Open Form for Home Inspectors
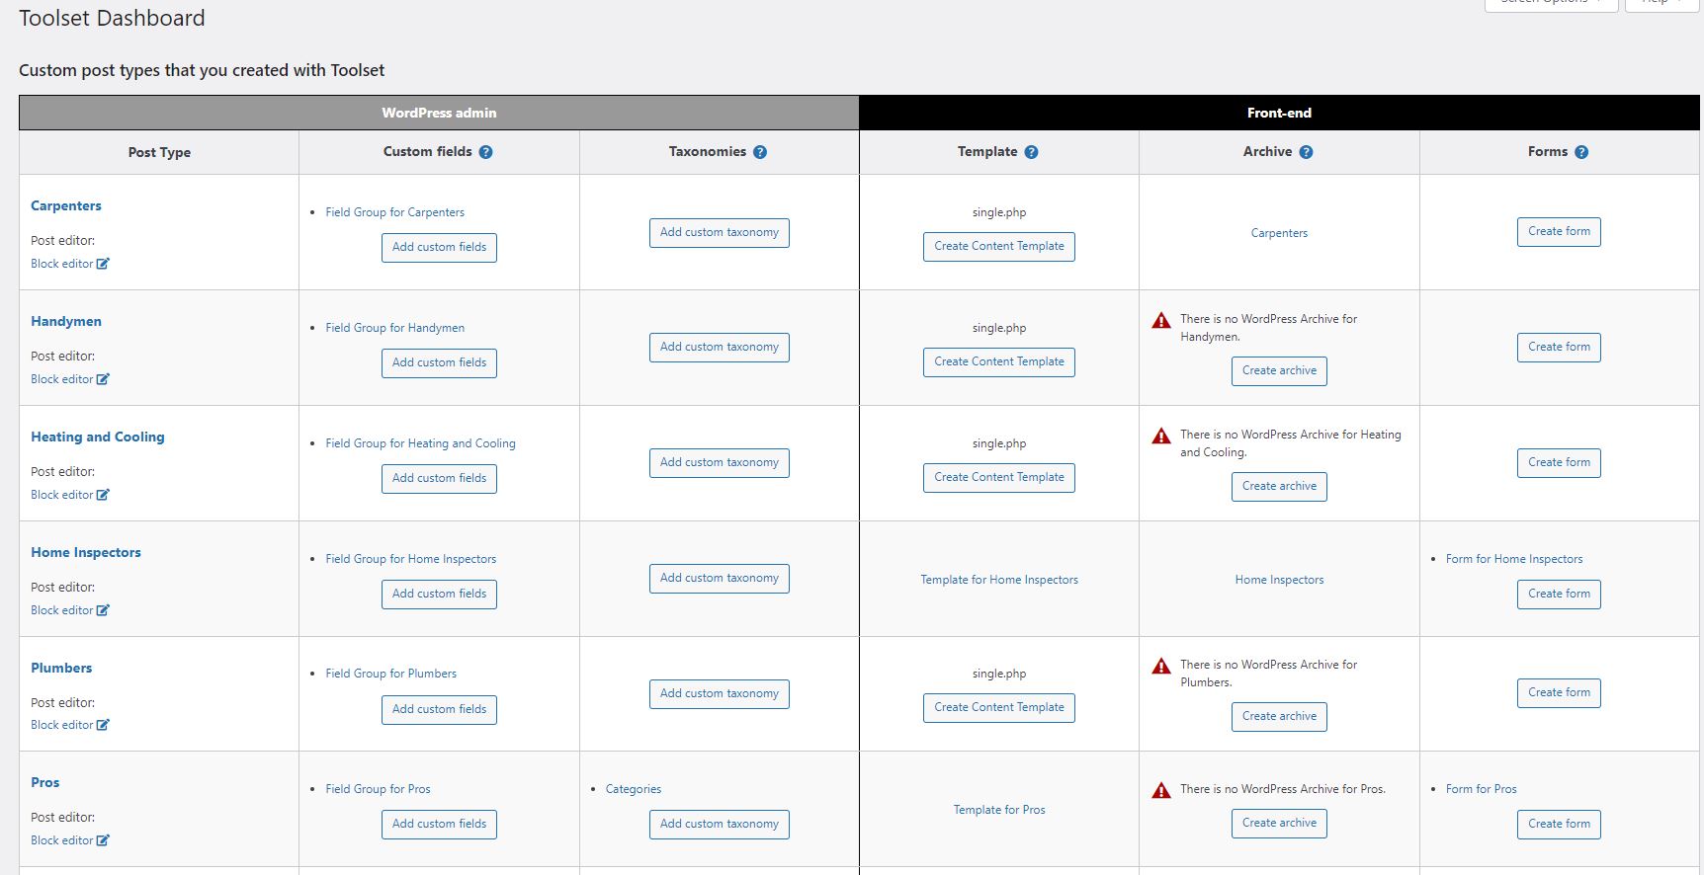Viewport: 1704px width, 875px height. [x=1514, y=559]
